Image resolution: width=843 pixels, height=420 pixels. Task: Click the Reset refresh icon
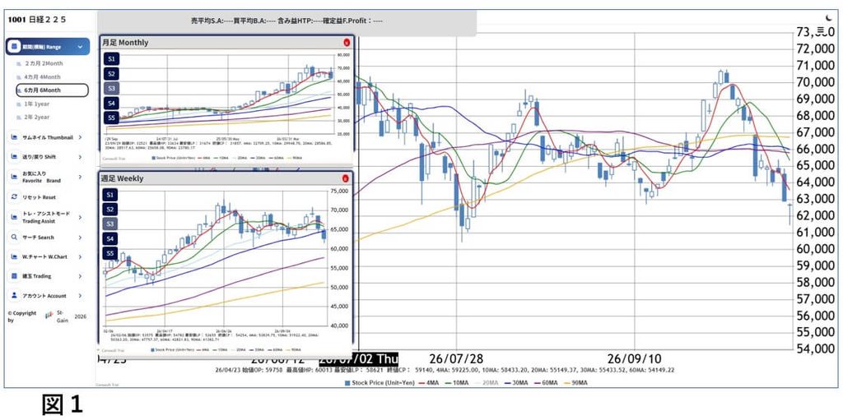pyautogui.click(x=15, y=197)
